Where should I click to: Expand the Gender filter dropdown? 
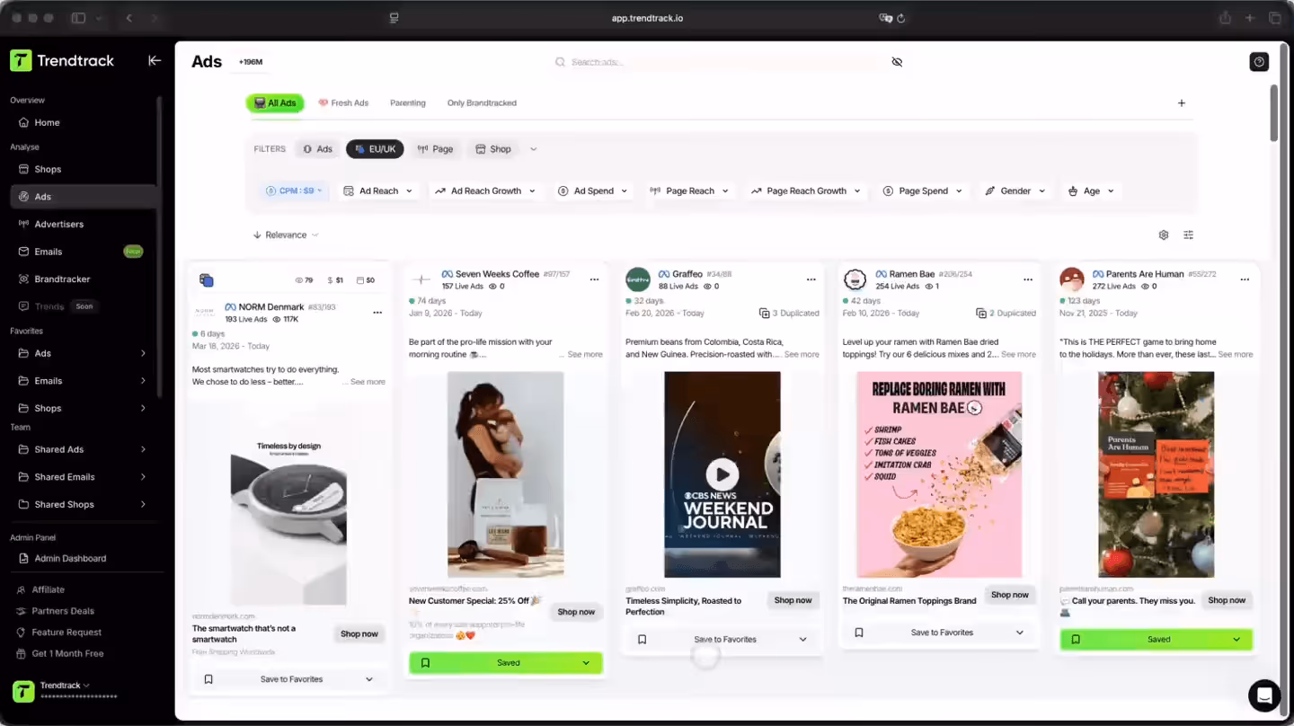coord(1015,190)
